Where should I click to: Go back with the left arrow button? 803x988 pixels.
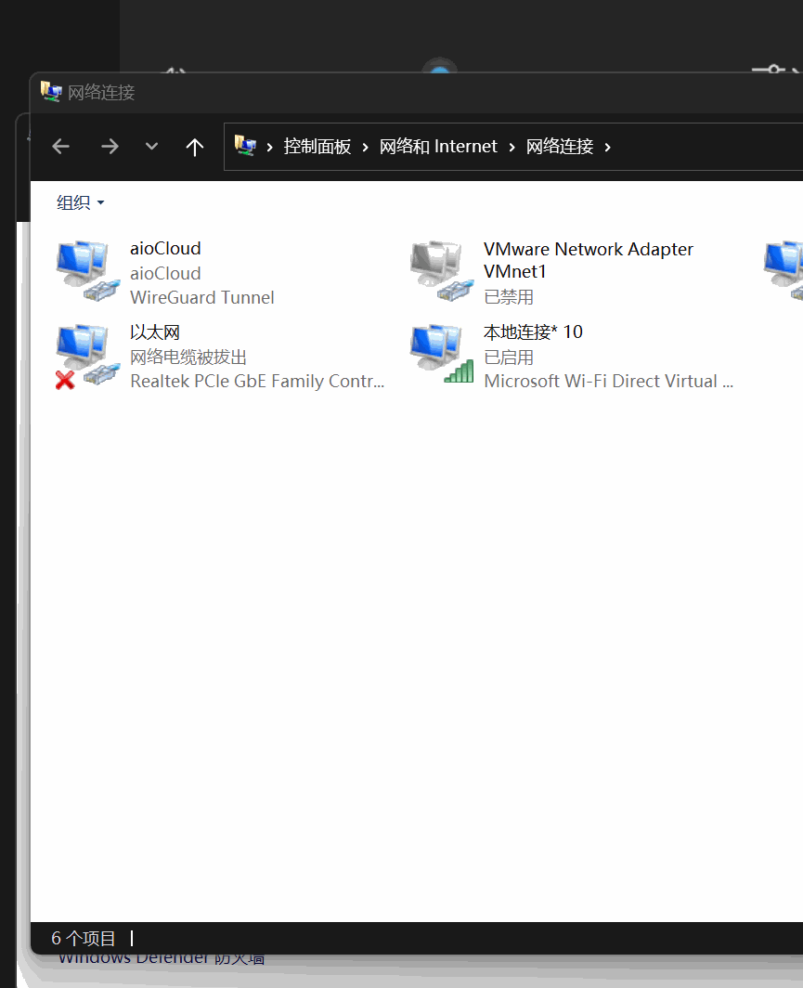[x=61, y=147]
